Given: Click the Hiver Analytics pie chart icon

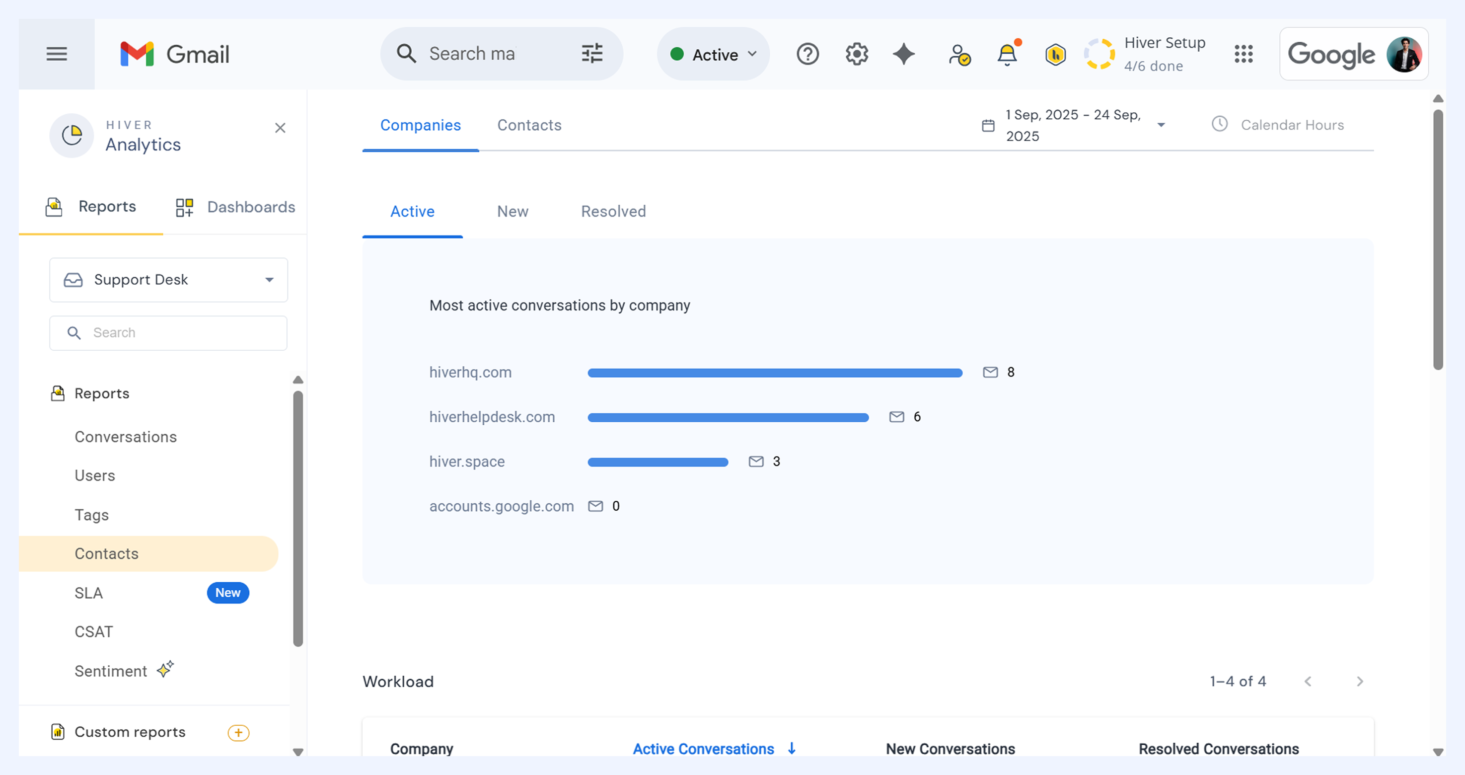Looking at the screenshot, I should [x=72, y=136].
